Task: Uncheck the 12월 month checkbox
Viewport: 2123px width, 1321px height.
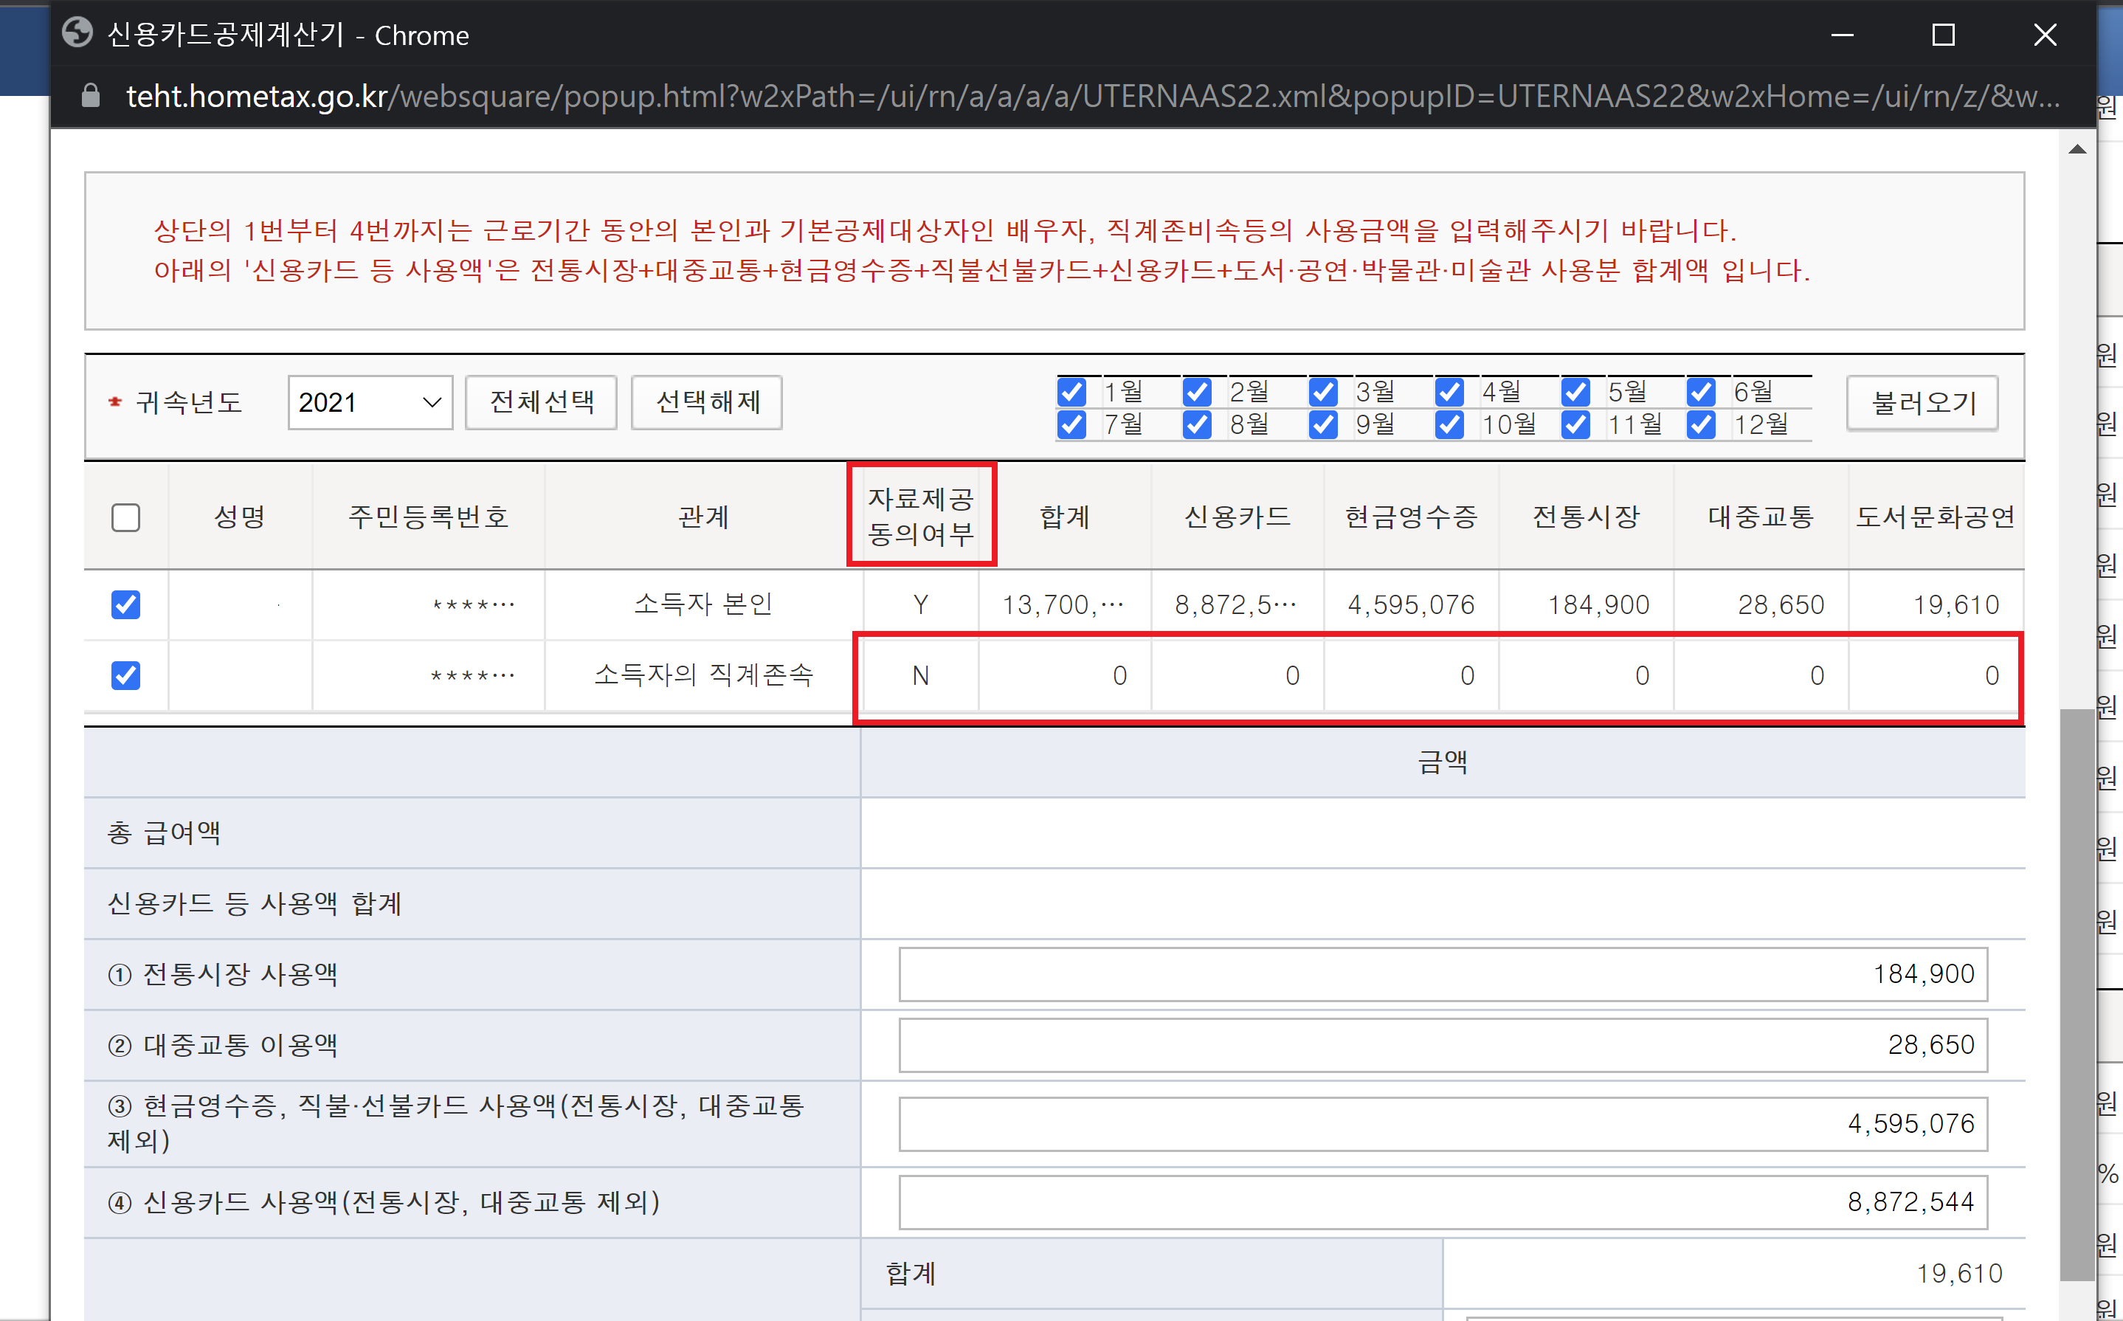Action: [x=1701, y=426]
